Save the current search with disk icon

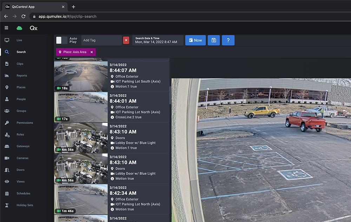(x=214, y=40)
